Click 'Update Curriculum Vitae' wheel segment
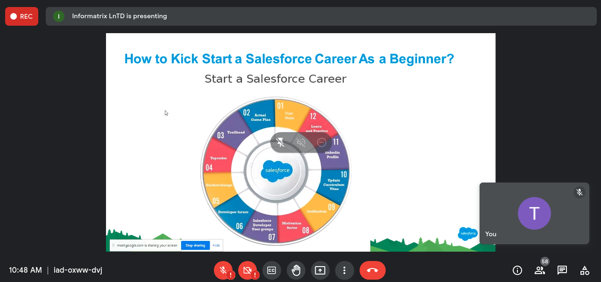 point(333,184)
